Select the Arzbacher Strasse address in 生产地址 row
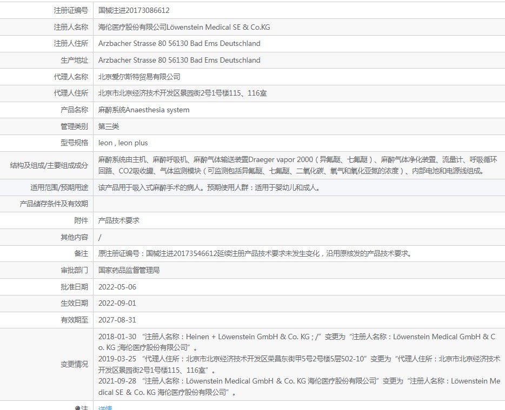The image size is (505, 410). point(180,60)
